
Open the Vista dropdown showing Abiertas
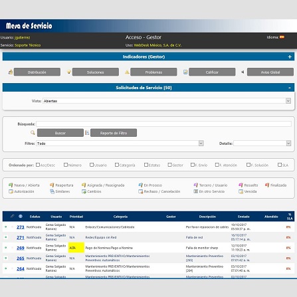pyautogui.click(x=167, y=101)
